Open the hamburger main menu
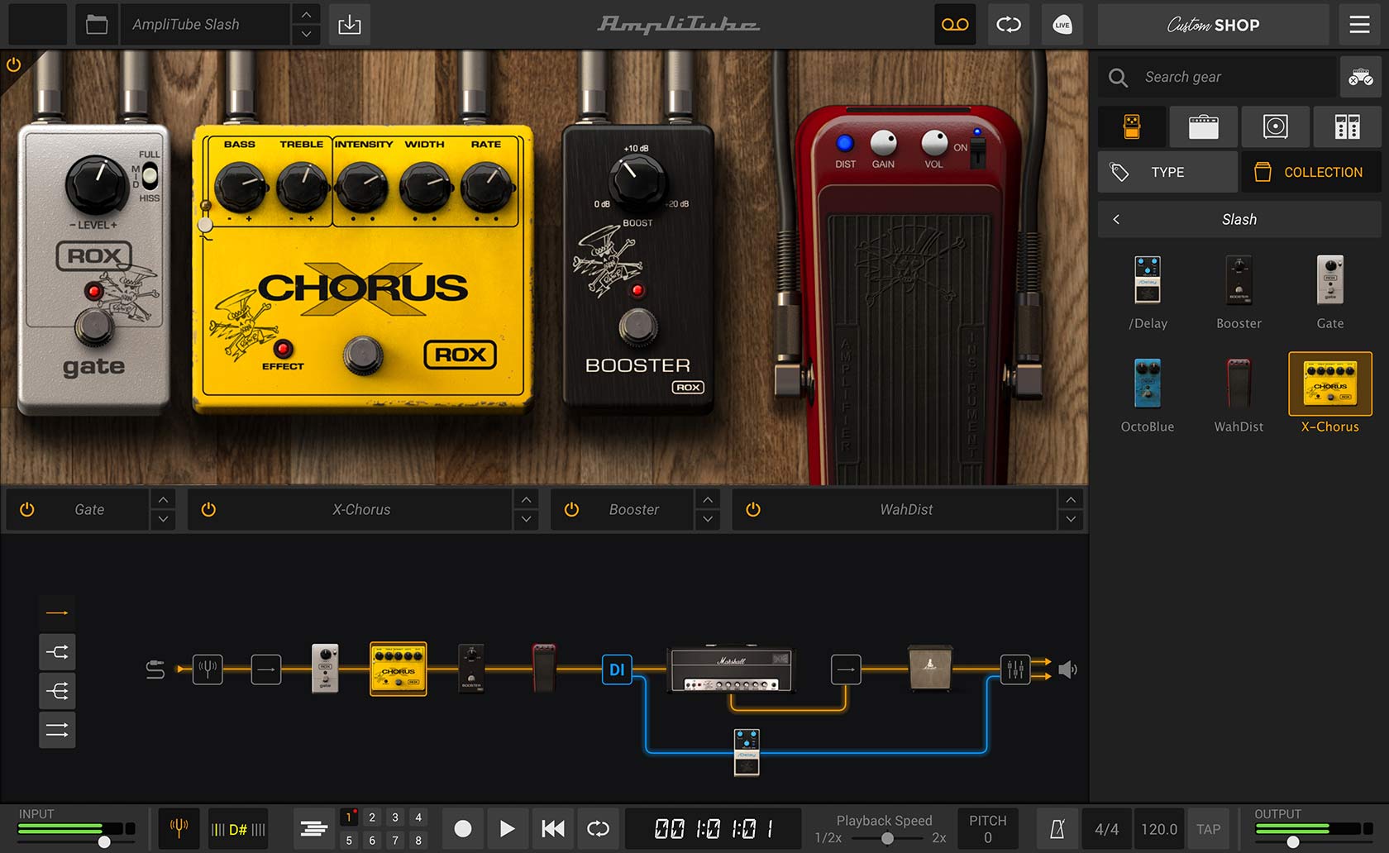The height and width of the screenshot is (853, 1389). click(1359, 25)
